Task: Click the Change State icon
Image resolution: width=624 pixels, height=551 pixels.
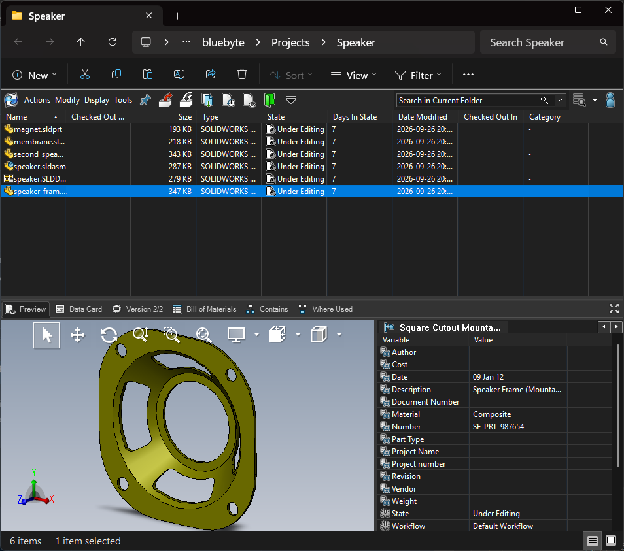Action: [228, 100]
